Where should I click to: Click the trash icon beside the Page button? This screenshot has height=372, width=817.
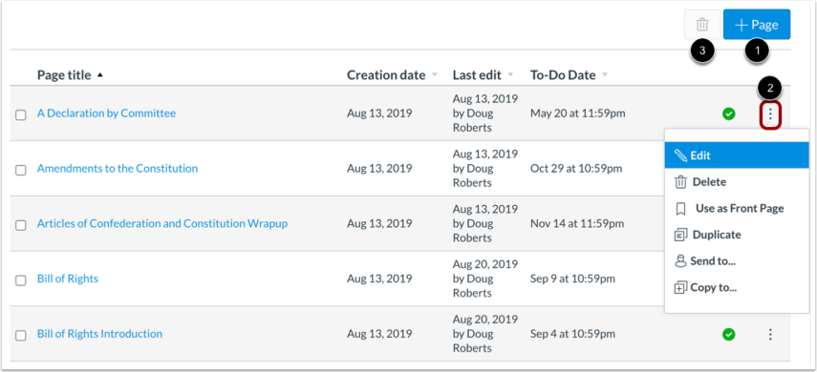(x=702, y=25)
